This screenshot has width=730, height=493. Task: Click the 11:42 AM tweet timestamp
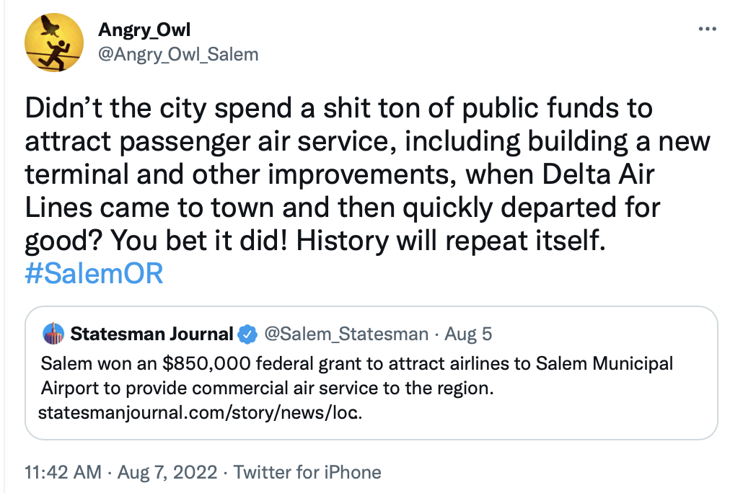click(x=63, y=472)
